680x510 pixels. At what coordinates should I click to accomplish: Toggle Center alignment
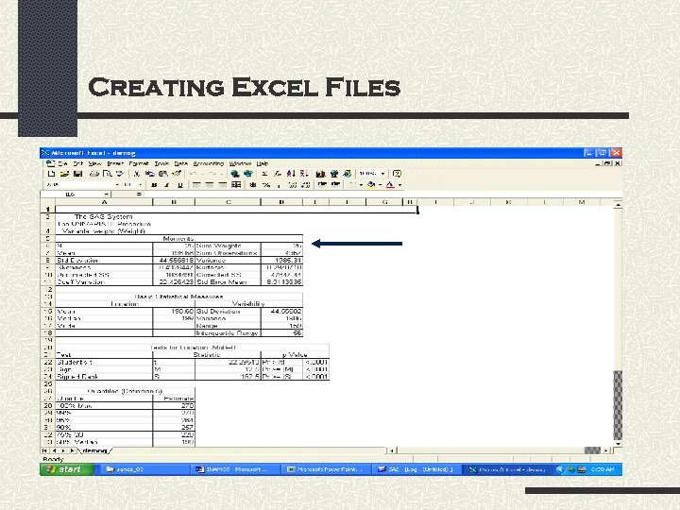point(210,185)
